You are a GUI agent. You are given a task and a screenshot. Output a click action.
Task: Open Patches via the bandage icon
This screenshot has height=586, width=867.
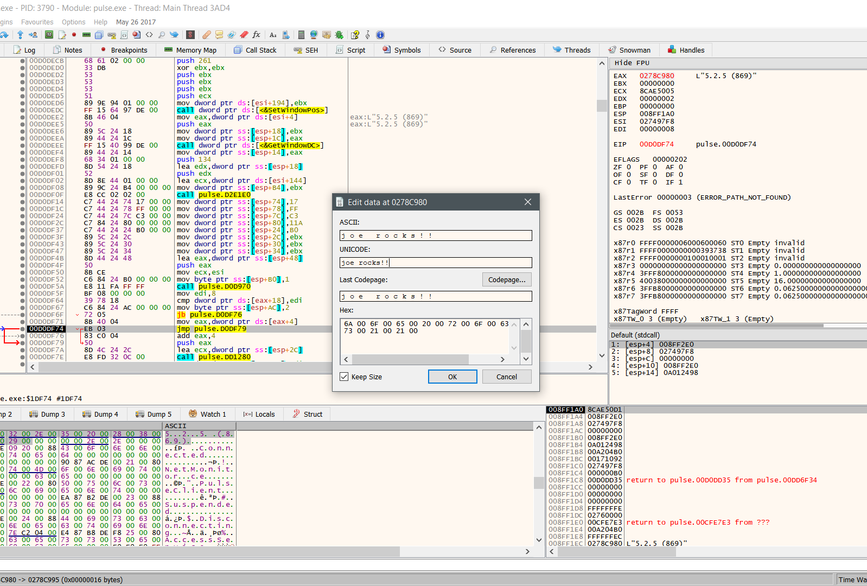pyautogui.click(x=207, y=35)
